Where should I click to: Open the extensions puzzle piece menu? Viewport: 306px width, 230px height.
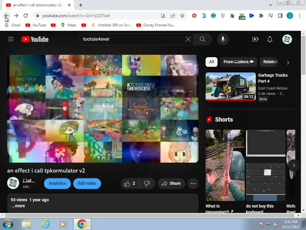[x=261, y=16]
